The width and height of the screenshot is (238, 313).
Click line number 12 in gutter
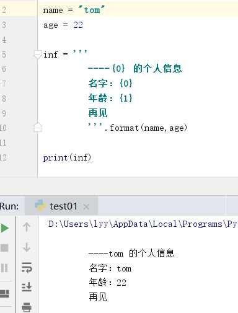coord(3,157)
